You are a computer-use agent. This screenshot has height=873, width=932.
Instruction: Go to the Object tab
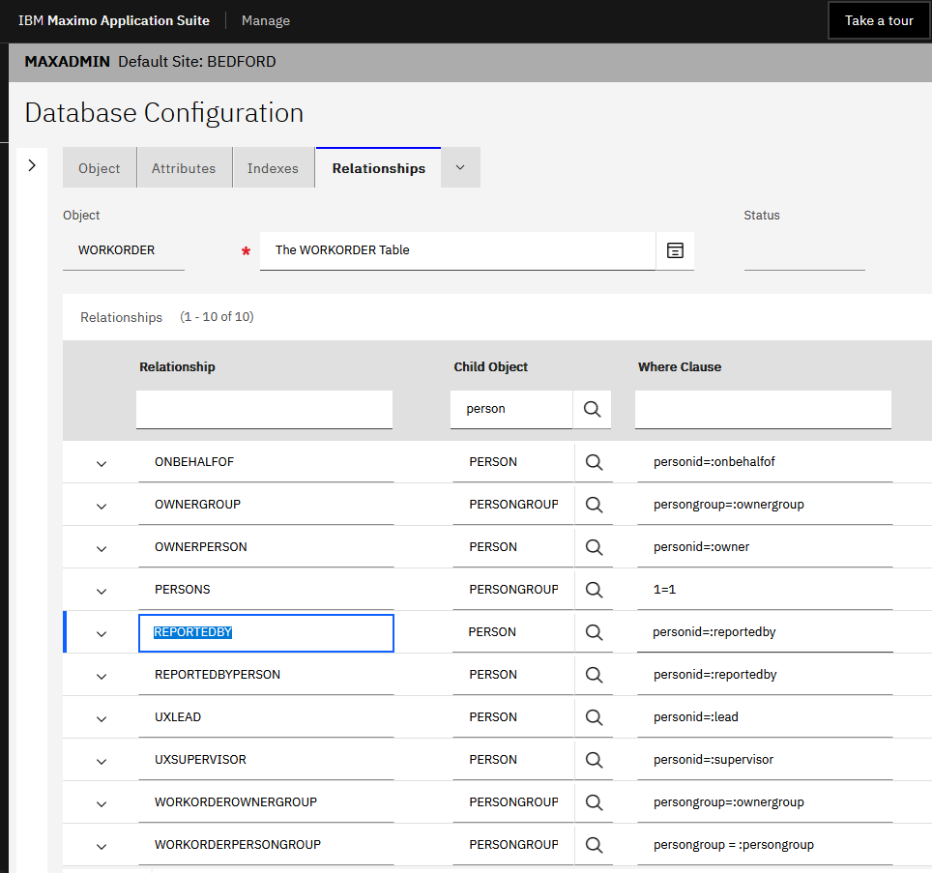point(100,168)
